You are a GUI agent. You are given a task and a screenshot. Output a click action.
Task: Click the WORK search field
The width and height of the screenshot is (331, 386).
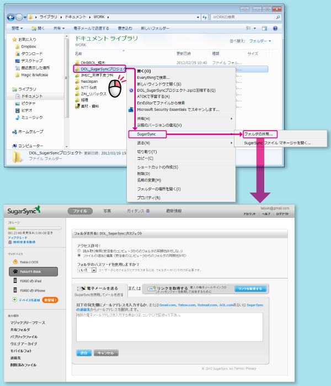246,17
